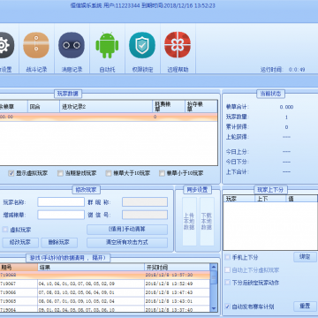The image size is (318, 318).
Task: Enable 小于10玩家 filter checkbox
Action: [x=162, y=173]
